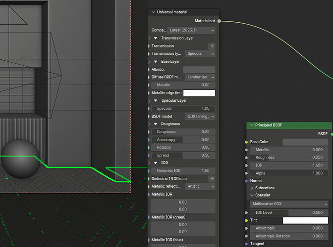
Task: Open the Metallic reflection Artistic dropdown
Action: 200,186
